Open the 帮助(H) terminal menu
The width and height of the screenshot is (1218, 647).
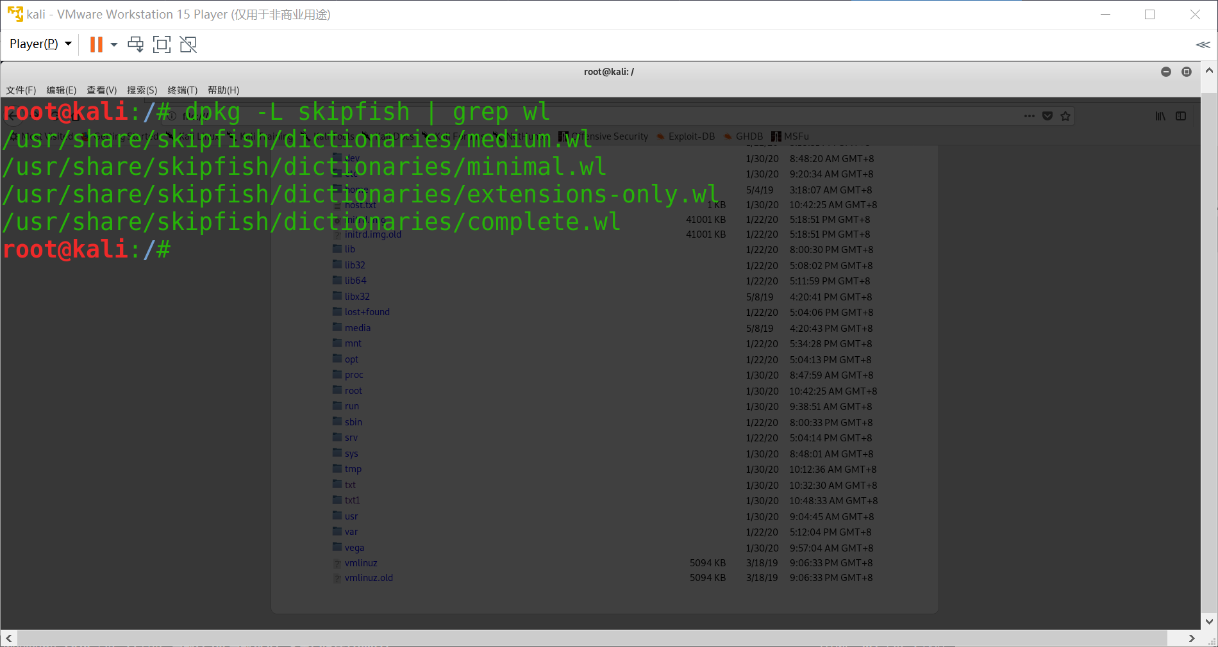click(224, 90)
